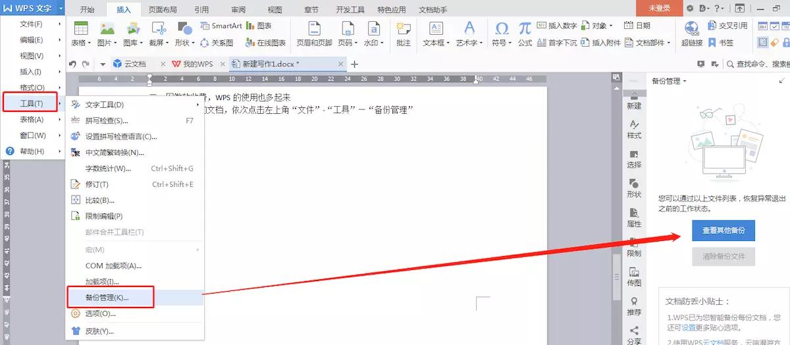Select 备份管理(K) menu entry
The width and height of the screenshot is (790, 345).
[x=135, y=298]
